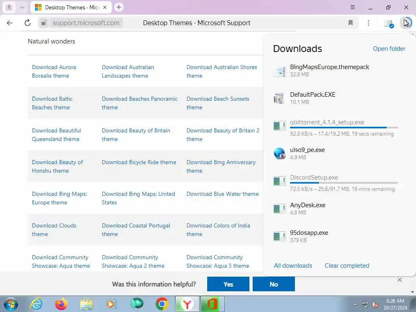
Task: Clear completed downloads
Action: point(347,266)
